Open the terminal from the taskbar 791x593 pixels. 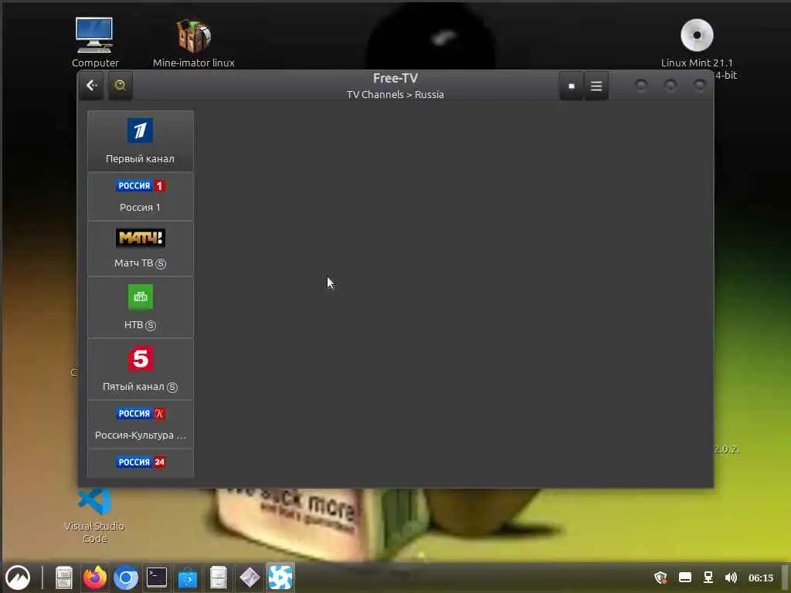[157, 578]
